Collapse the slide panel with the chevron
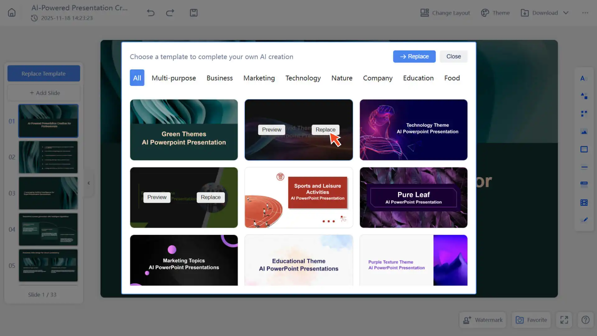Screen dimensions: 597x336 (89, 183)
